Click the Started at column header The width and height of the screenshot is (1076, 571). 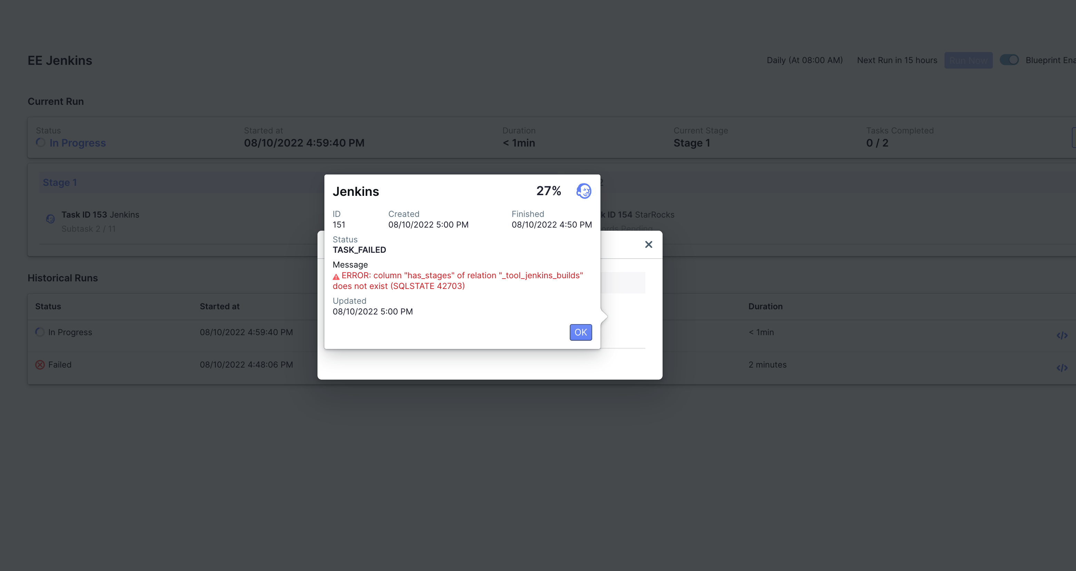coord(219,307)
